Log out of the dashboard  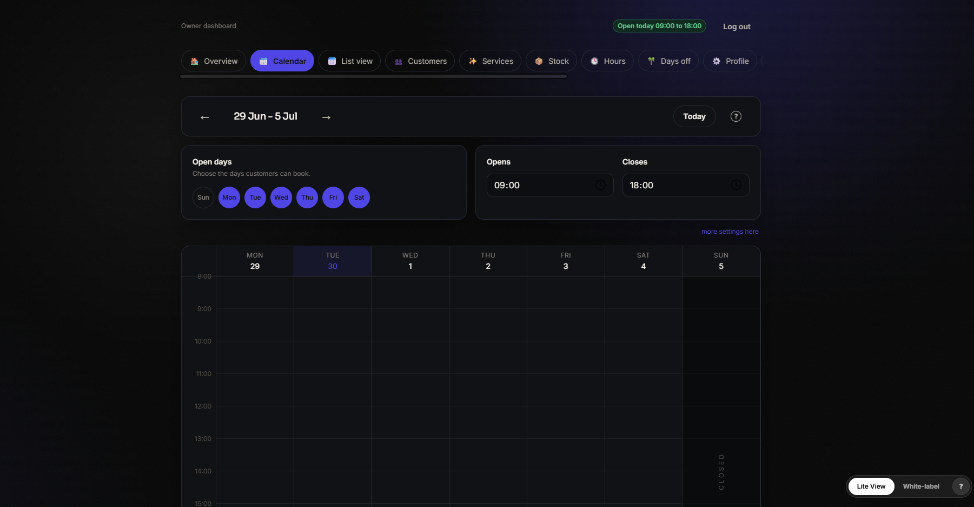coord(737,27)
